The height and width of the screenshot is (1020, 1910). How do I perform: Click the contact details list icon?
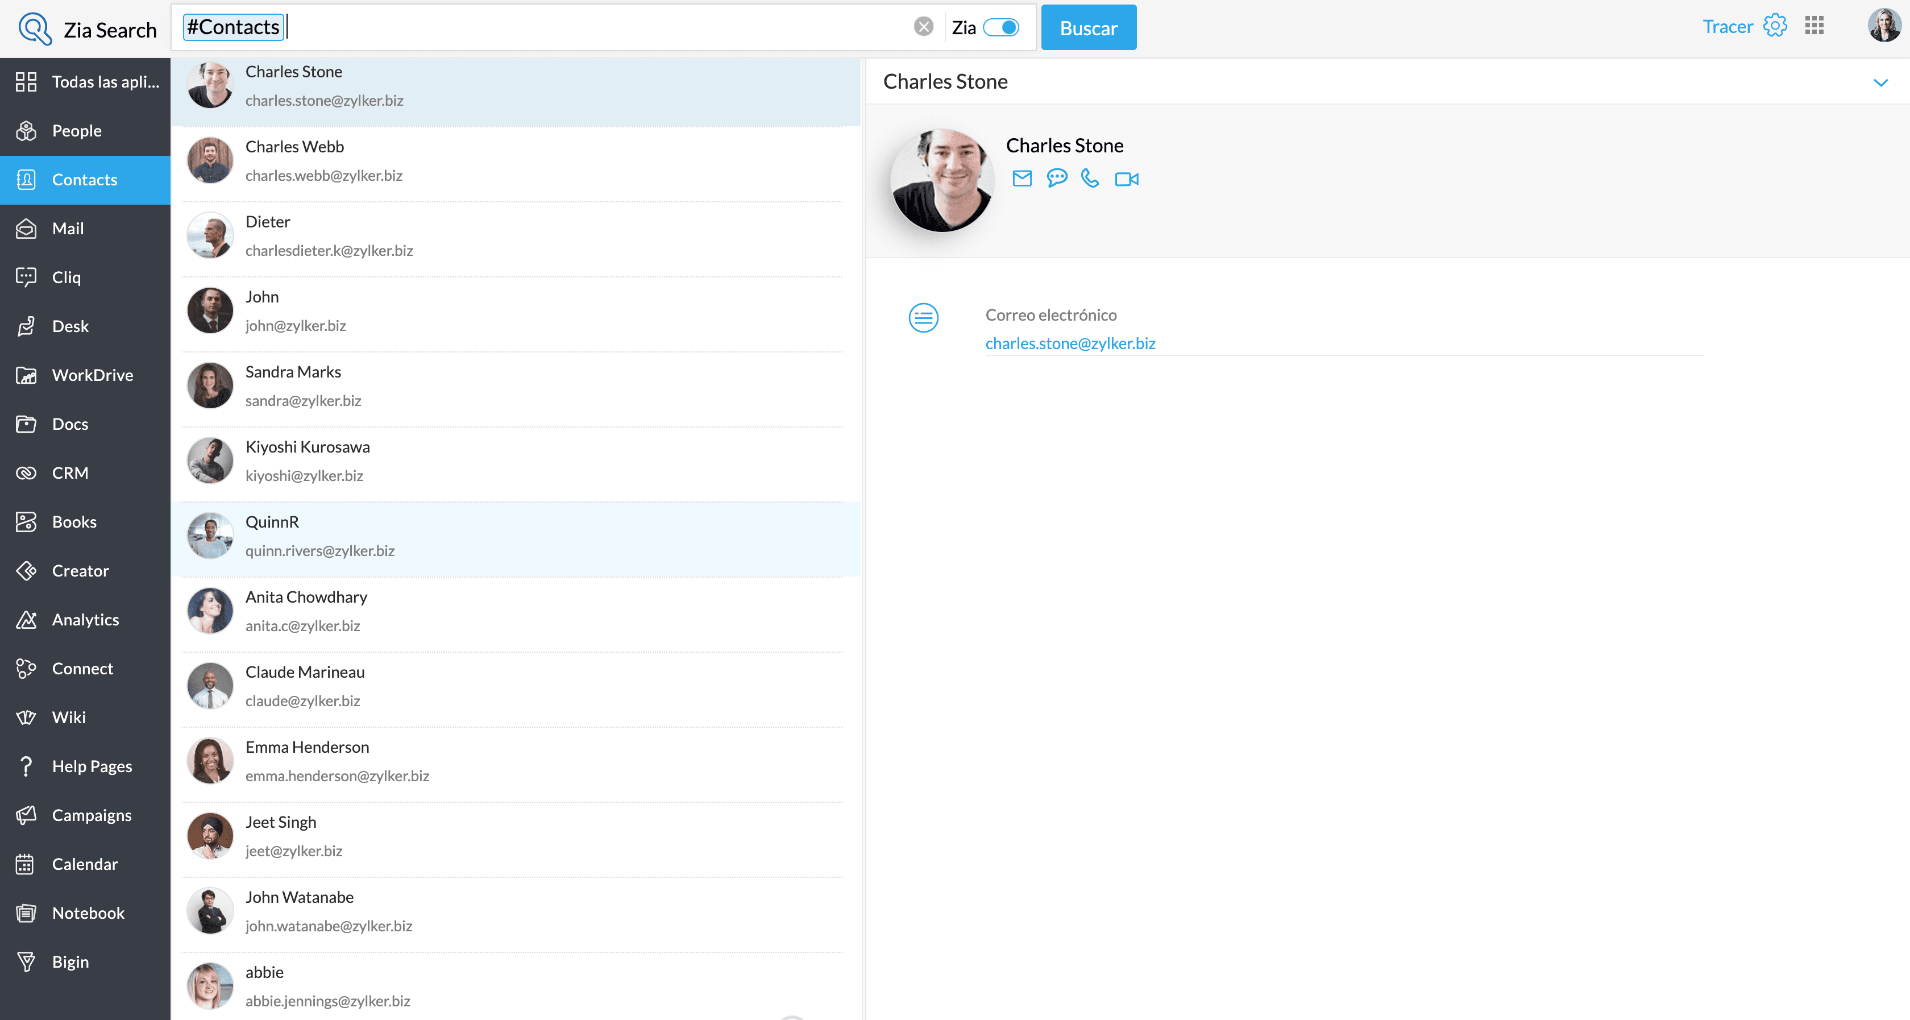(x=923, y=317)
